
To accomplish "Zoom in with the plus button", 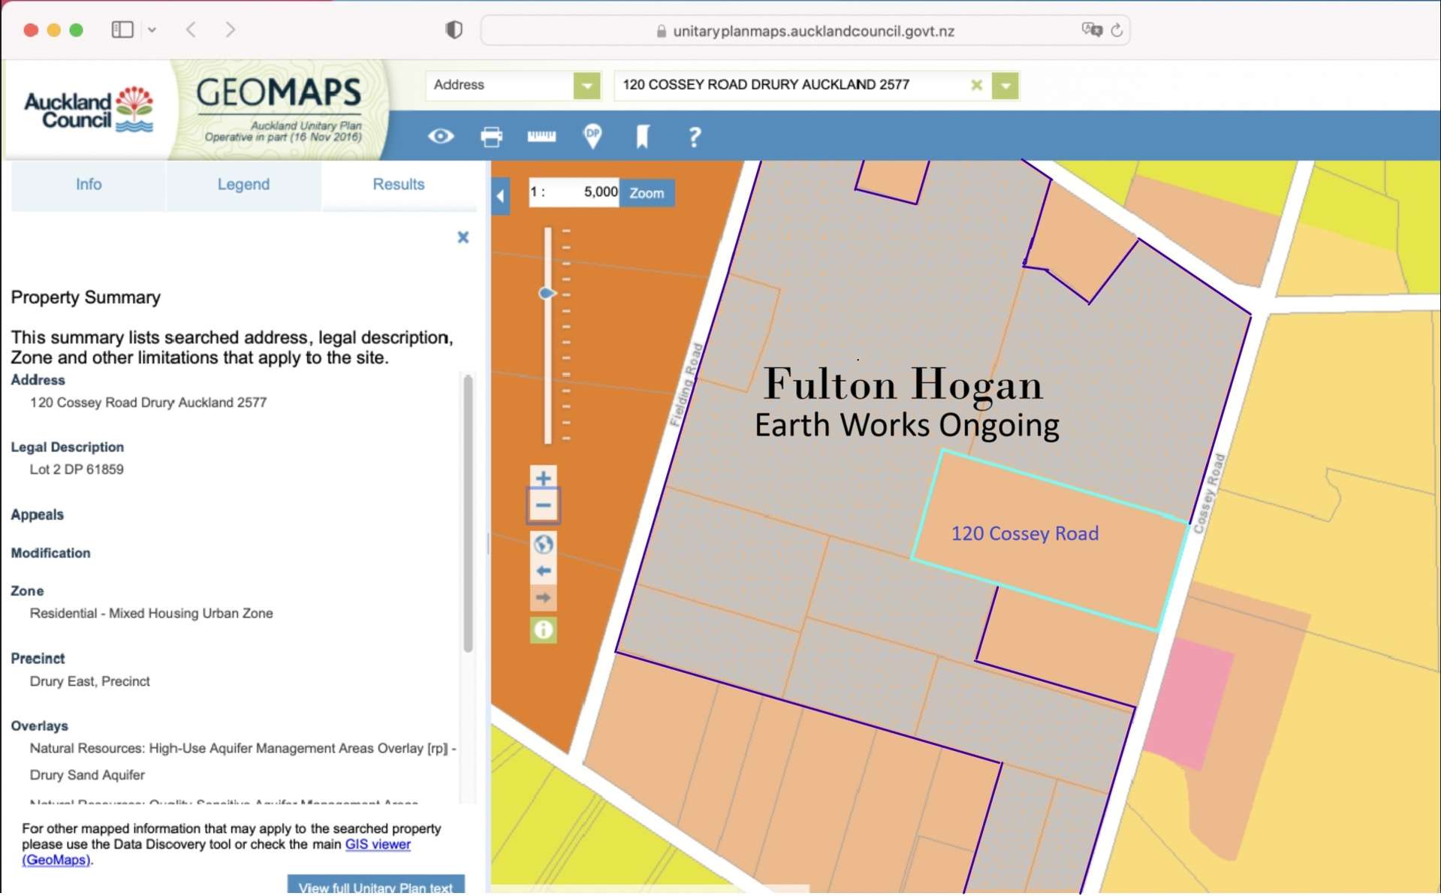I will click(x=543, y=478).
